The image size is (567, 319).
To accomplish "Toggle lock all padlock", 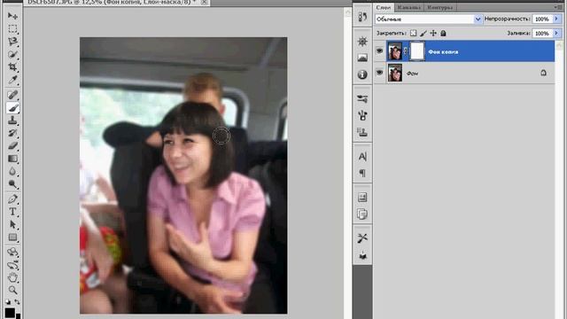I will coord(443,34).
